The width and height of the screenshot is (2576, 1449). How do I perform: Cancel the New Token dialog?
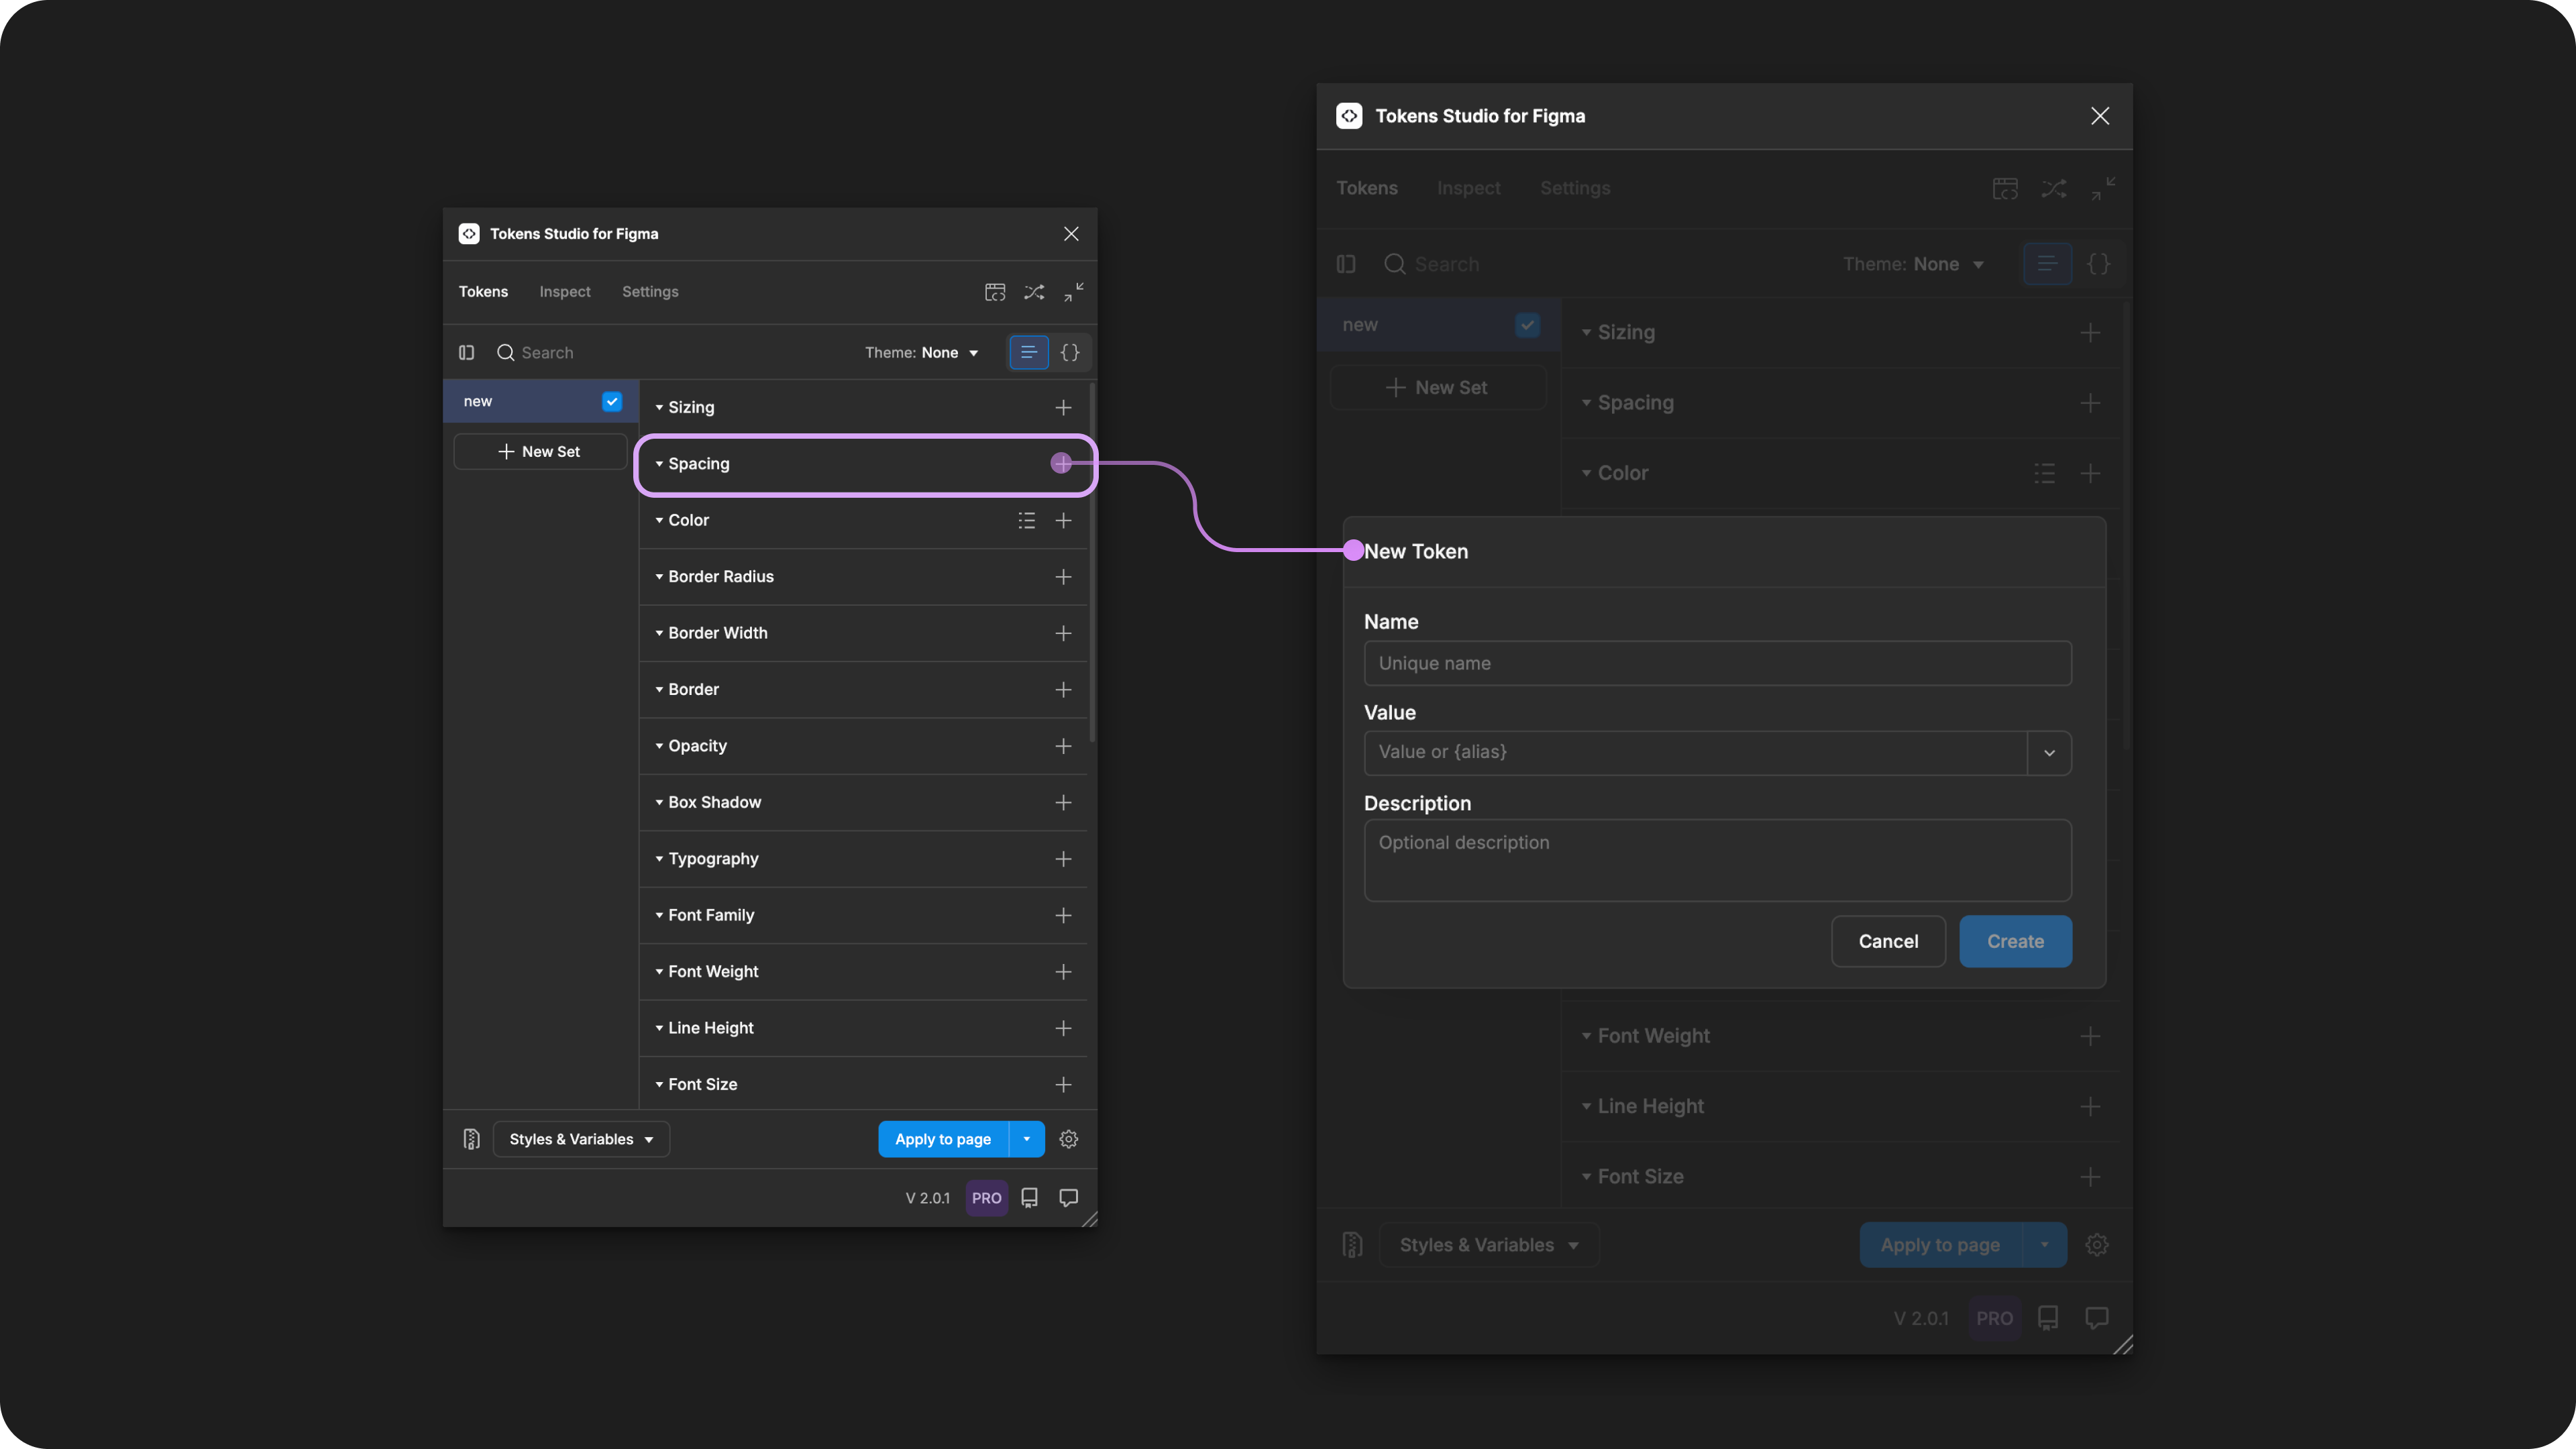click(x=1888, y=941)
